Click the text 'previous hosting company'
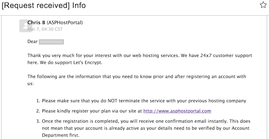 coord(217,101)
